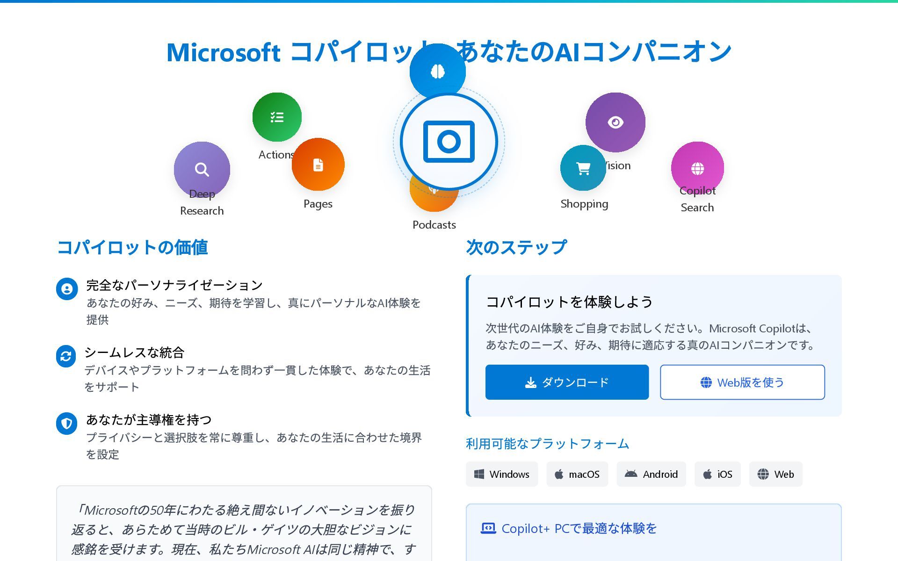Click the Podcasts label

[434, 225]
